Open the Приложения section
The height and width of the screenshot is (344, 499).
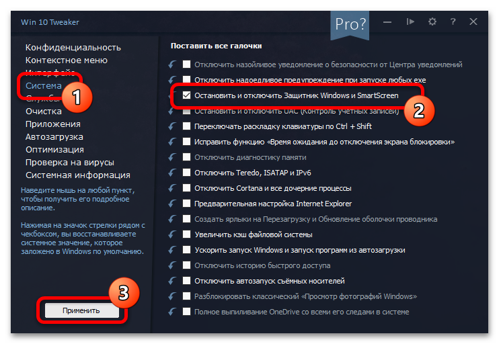coord(53,124)
